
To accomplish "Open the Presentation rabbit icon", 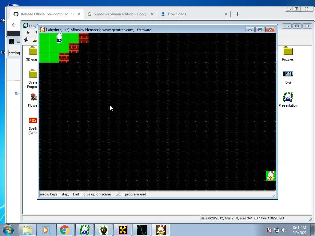I will pyautogui.click(x=288, y=100).
